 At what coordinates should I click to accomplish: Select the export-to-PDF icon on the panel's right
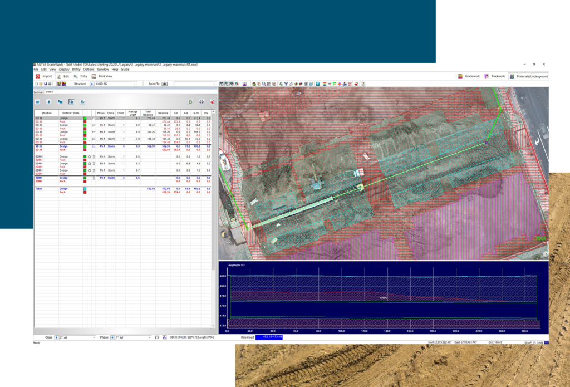click(x=212, y=102)
